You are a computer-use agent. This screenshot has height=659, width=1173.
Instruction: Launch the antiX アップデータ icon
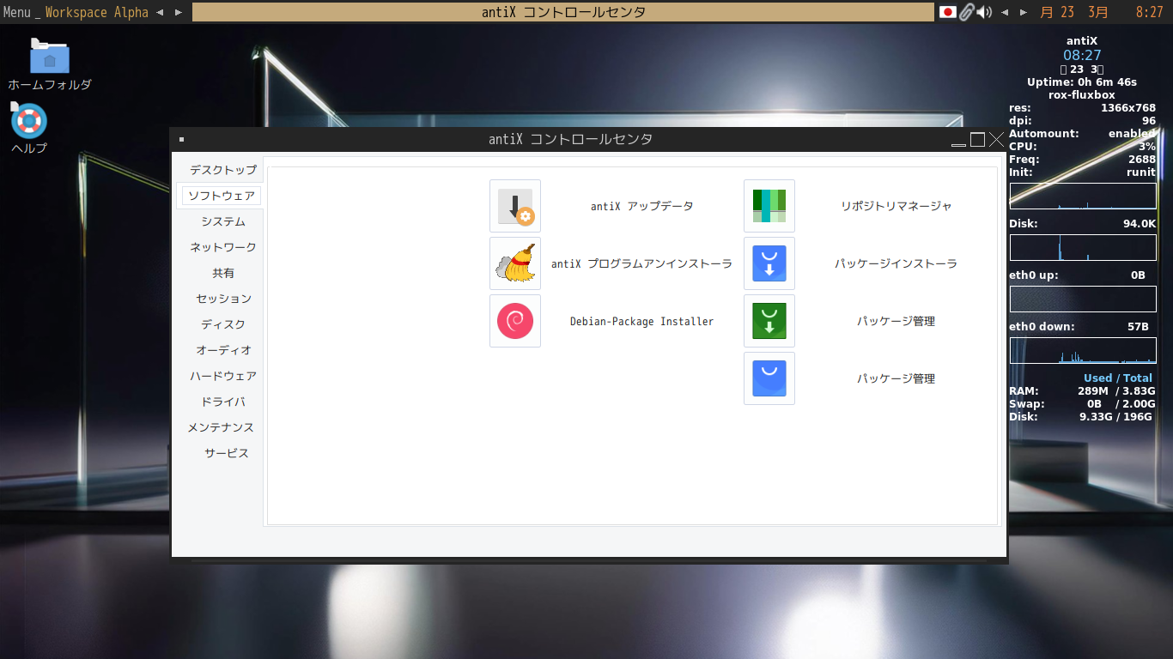[x=514, y=206]
